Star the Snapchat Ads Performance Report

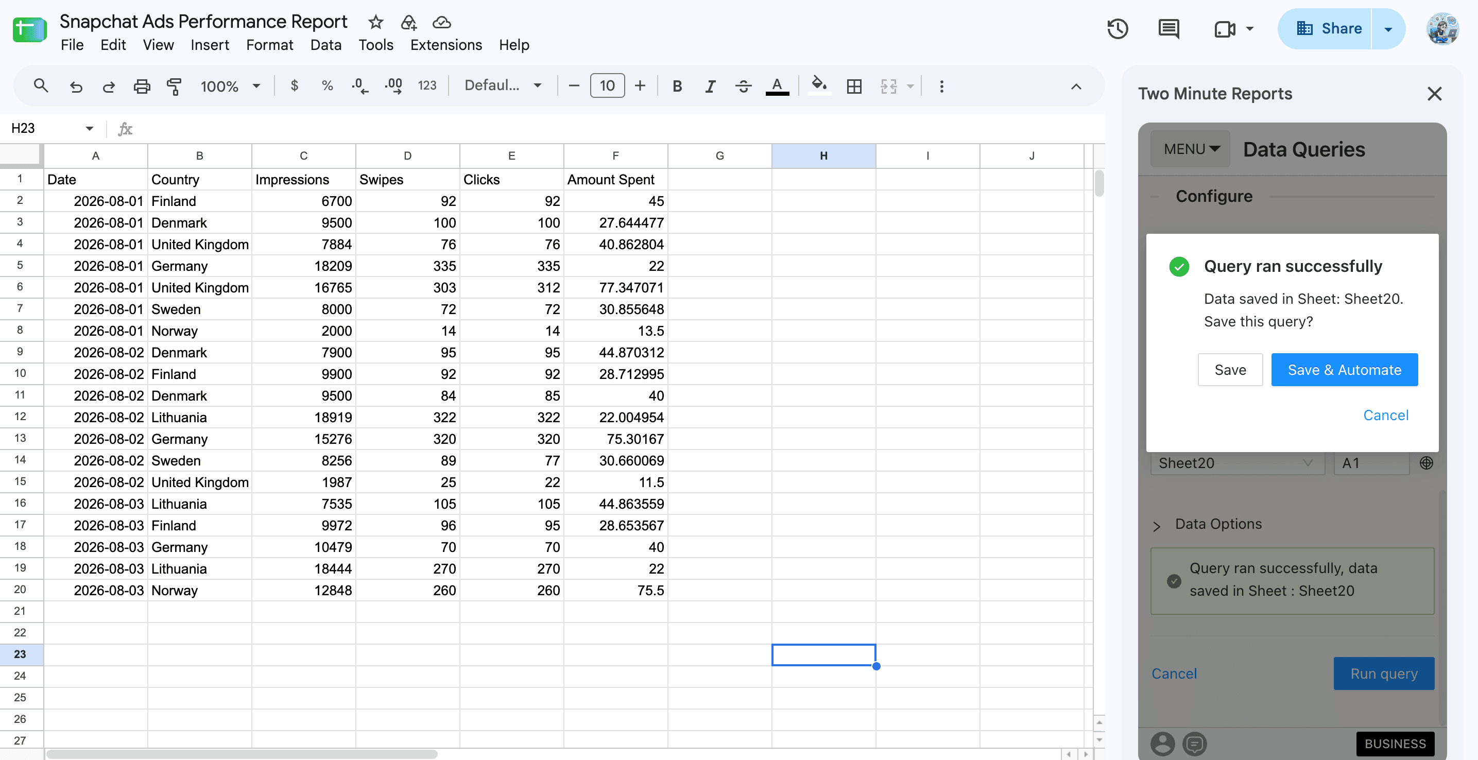(375, 22)
